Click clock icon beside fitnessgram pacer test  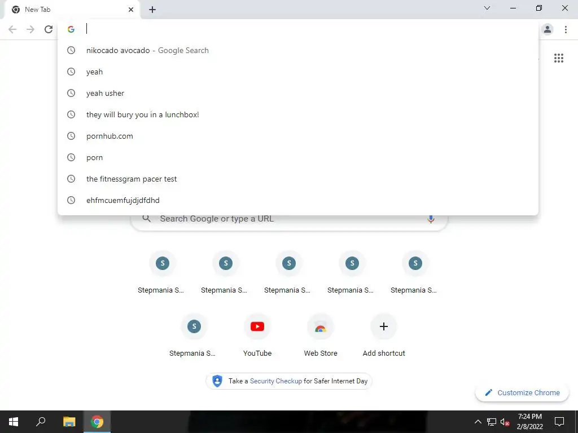pos(71,179)
